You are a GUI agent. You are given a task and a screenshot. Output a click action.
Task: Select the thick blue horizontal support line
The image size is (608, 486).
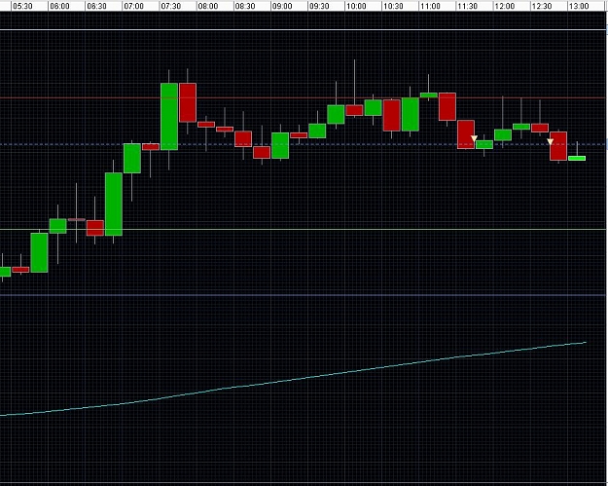[304, 295]
